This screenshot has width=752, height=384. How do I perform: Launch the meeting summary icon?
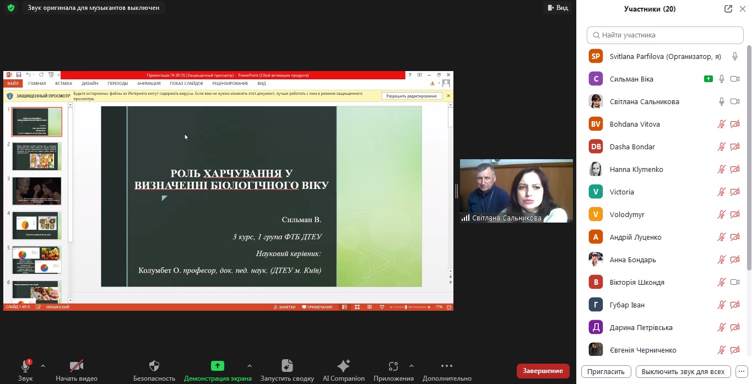point(287,366)
